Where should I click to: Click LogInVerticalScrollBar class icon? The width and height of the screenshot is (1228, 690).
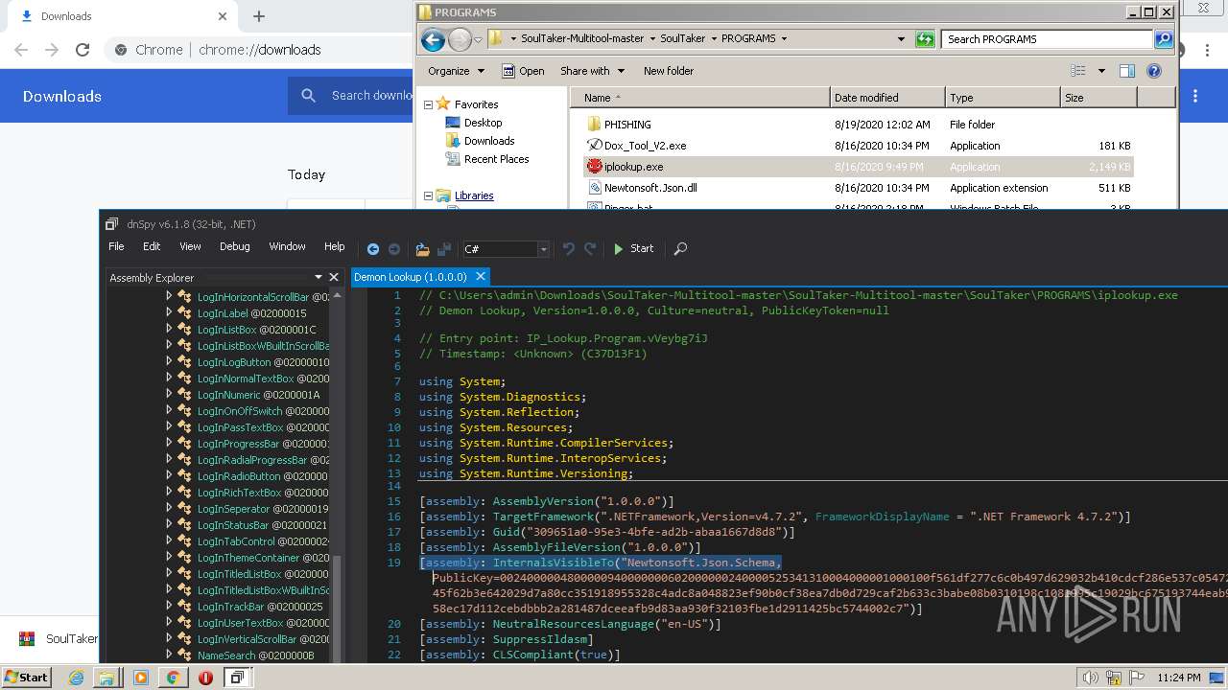(185, 639)
